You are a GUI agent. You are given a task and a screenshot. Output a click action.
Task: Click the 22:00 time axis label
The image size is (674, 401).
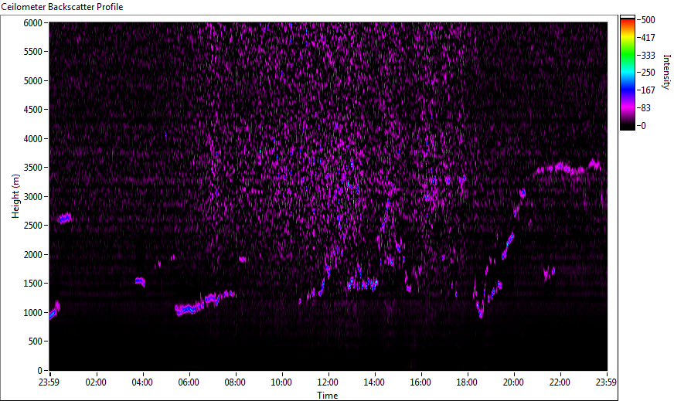click(560, 382)
